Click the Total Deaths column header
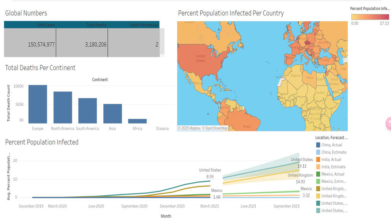The image size is (391, 220). pos(96,25)
